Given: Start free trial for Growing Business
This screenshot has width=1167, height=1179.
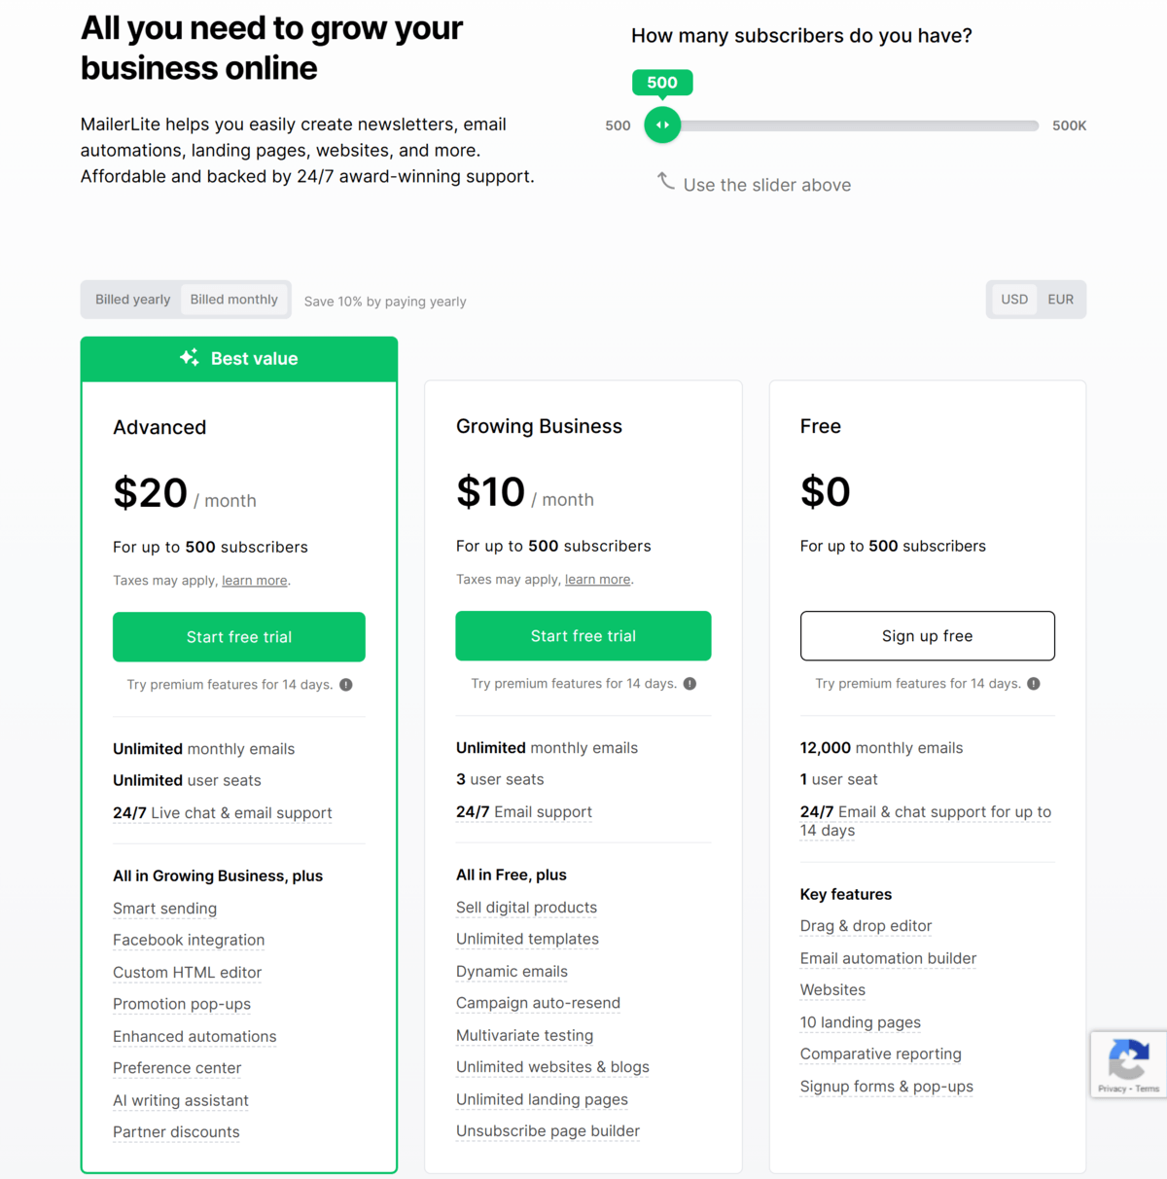Looking at the screenshot, I should [583, 635].
